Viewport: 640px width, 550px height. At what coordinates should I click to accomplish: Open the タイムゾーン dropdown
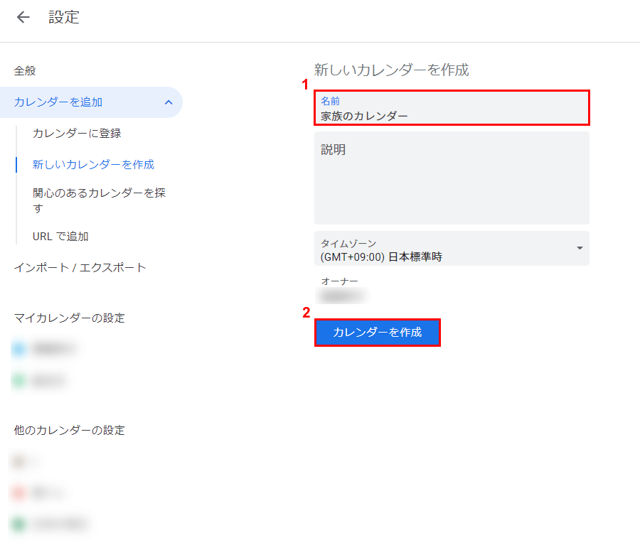[452, 249]
